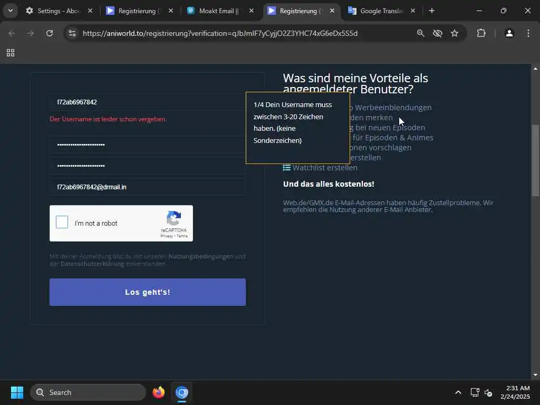Open the network status tray icon

475,392
